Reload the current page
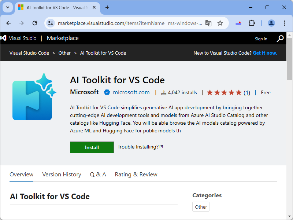The width and height of the screenshot is (293, 220). click(35, 23)
